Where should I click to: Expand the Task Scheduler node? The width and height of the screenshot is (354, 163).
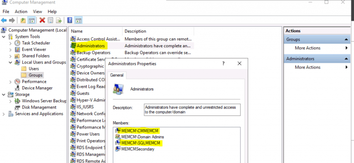coord(10,43)
